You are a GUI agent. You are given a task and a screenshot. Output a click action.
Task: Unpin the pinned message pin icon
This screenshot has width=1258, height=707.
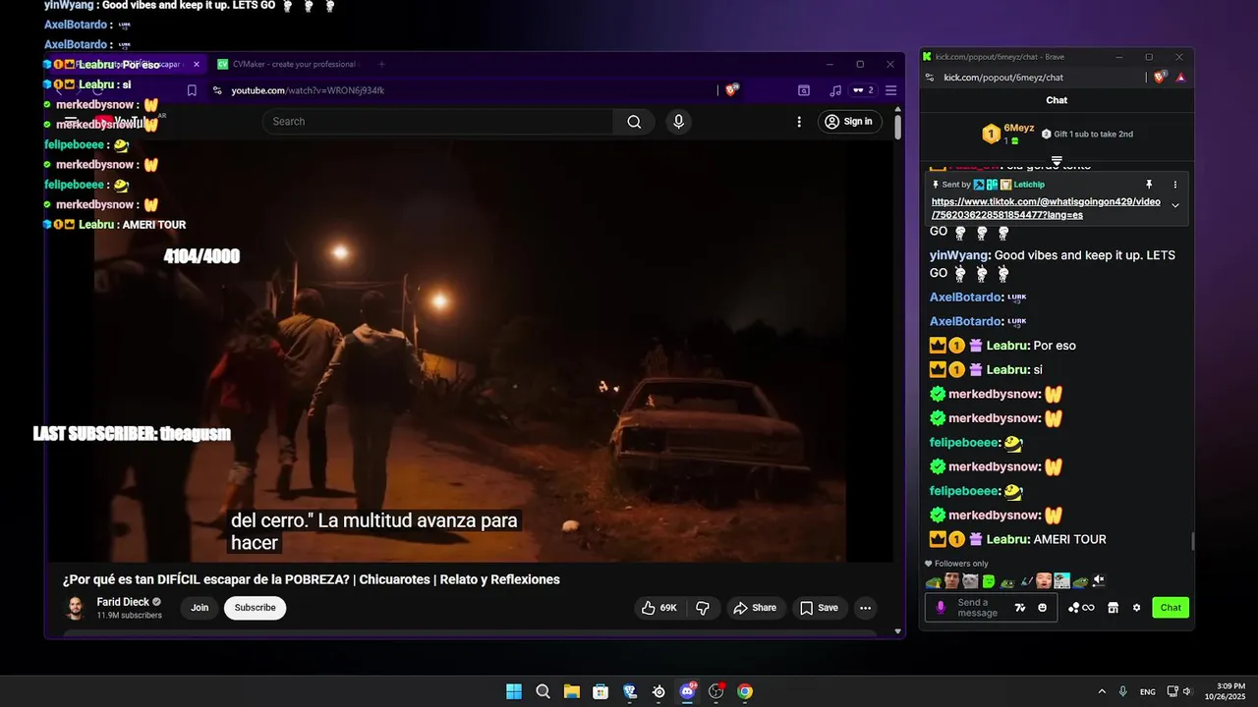[x=1149, y=185]
